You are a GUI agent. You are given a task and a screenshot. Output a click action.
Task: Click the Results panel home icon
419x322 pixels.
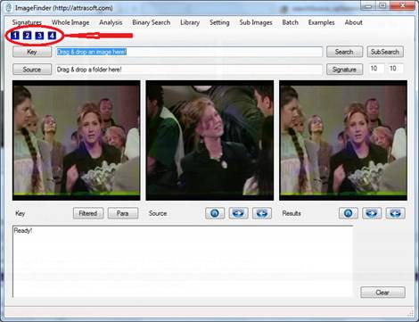point(349,213)
